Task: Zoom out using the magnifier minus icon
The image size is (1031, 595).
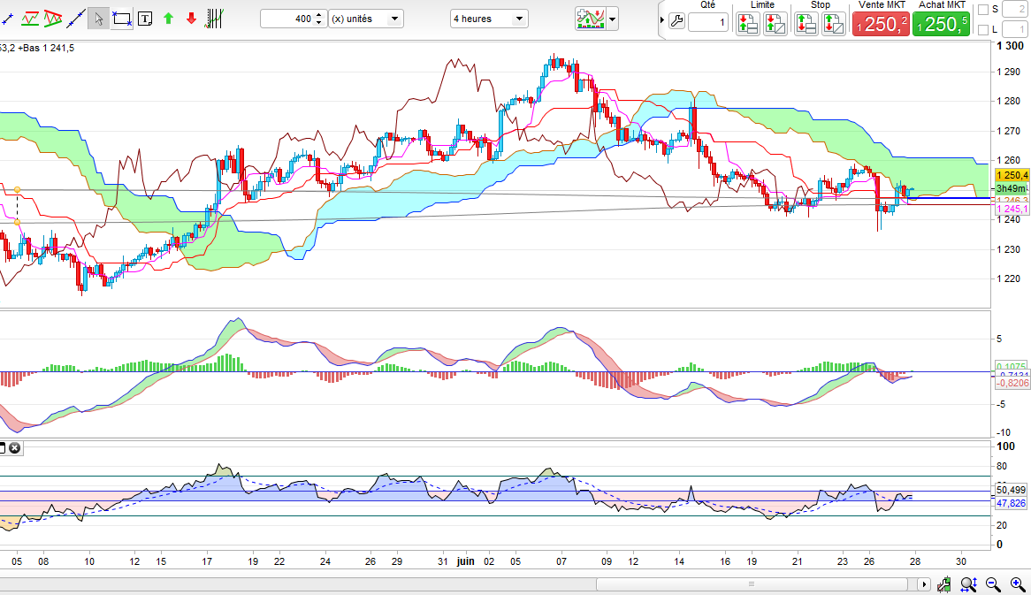Action: 993,584
